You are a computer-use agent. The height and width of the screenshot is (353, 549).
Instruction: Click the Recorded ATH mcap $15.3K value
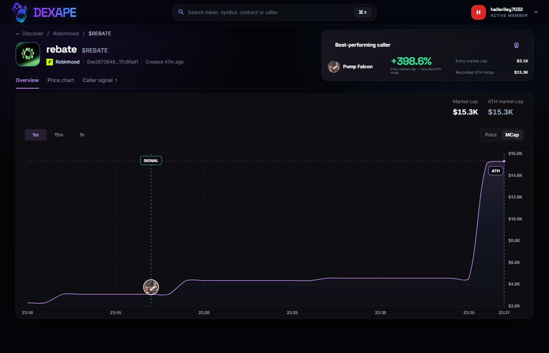(521, 72)
